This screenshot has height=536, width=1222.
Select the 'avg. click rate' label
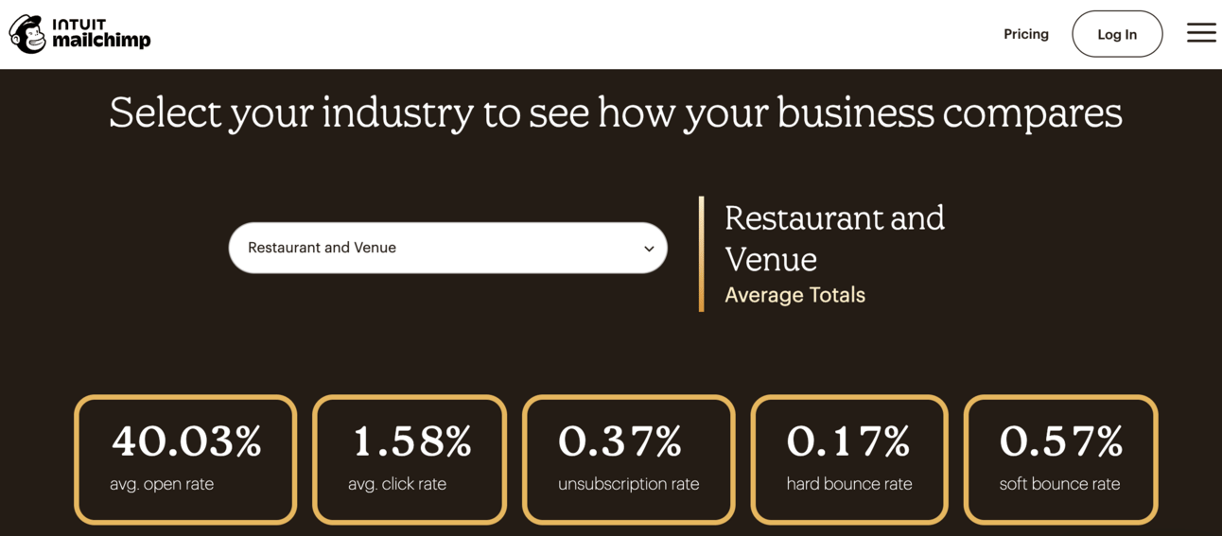click(397, 484)
